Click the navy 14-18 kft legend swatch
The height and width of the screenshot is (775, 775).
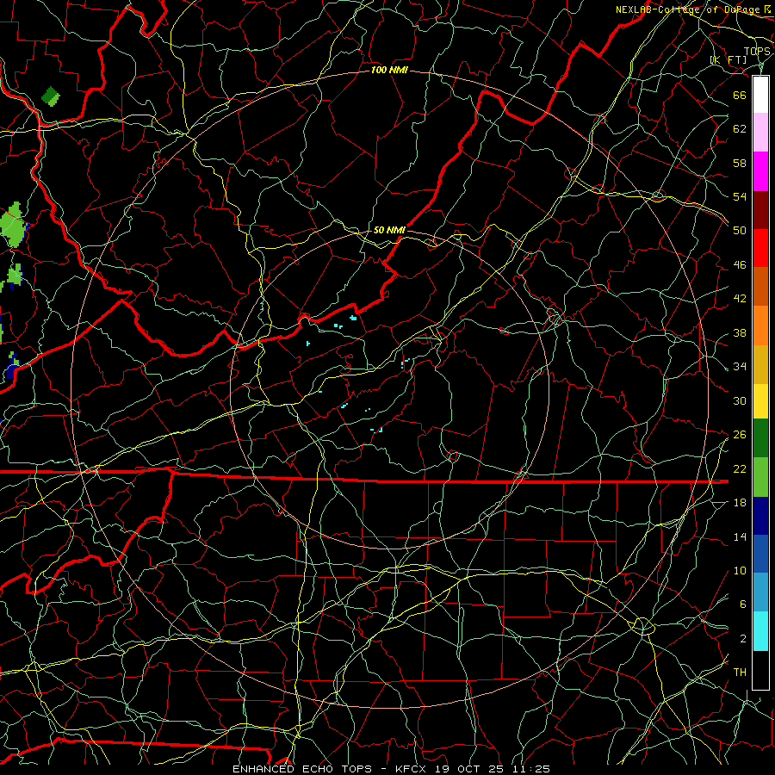coord(760,516)
